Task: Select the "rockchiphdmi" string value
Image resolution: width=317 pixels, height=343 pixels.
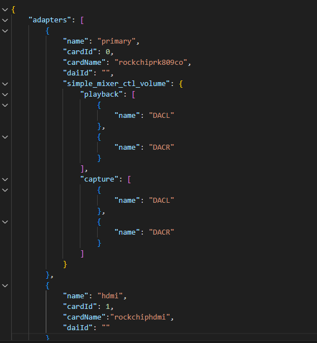Action: (140, 317)
